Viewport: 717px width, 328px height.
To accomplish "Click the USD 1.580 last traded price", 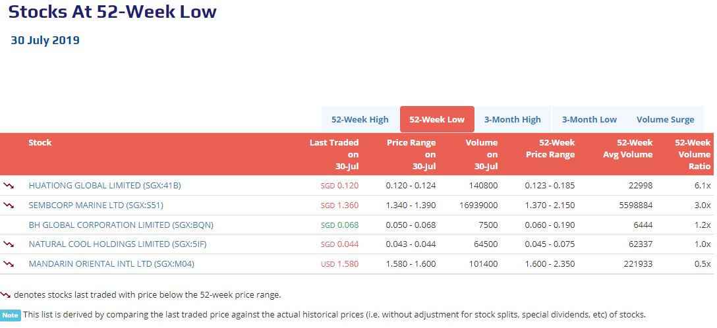I will (x=340, y=263).
